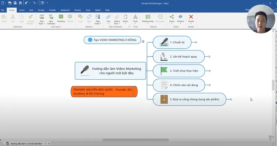Select topic '5. Đưa ra công chúng (tung sản phẩm)'
Viewport: 277px width, 146px height.
(x=189, y=99)
